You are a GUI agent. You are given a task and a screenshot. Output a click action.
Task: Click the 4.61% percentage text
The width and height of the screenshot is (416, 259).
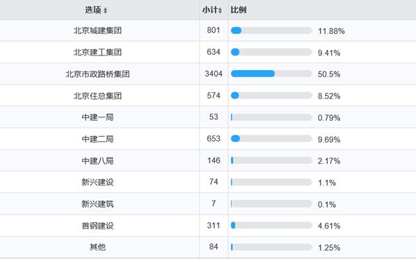pos(329,226)
